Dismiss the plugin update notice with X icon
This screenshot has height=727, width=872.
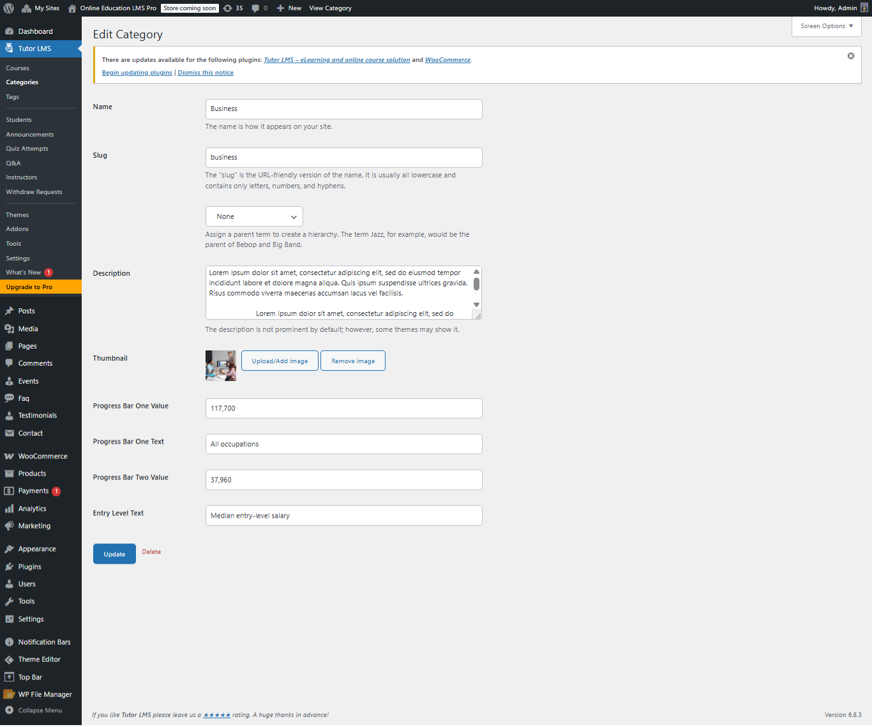(x=850, y=56)
